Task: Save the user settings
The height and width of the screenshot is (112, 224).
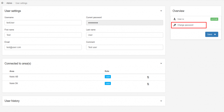Action: point(212,34)
